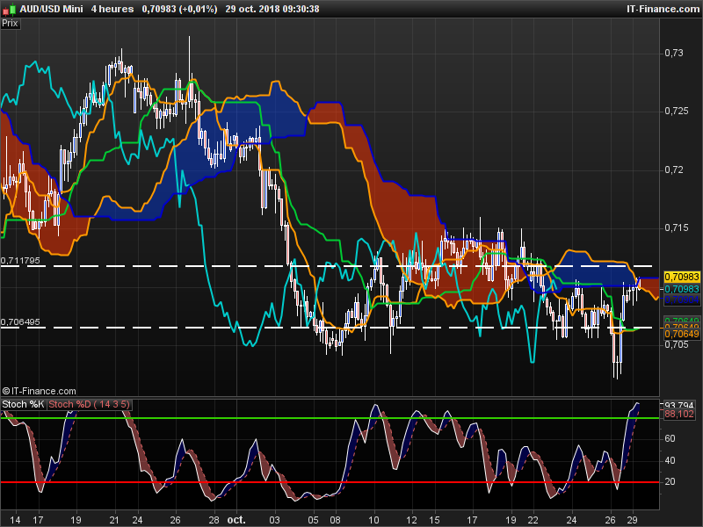Click the 0,705 price axis label
The height and width of the screenshot is (527, 703).
[x=677, y=344]
